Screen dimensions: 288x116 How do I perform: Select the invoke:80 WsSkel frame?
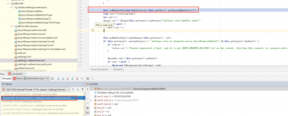pyautogui.click(x=43, y=102)
